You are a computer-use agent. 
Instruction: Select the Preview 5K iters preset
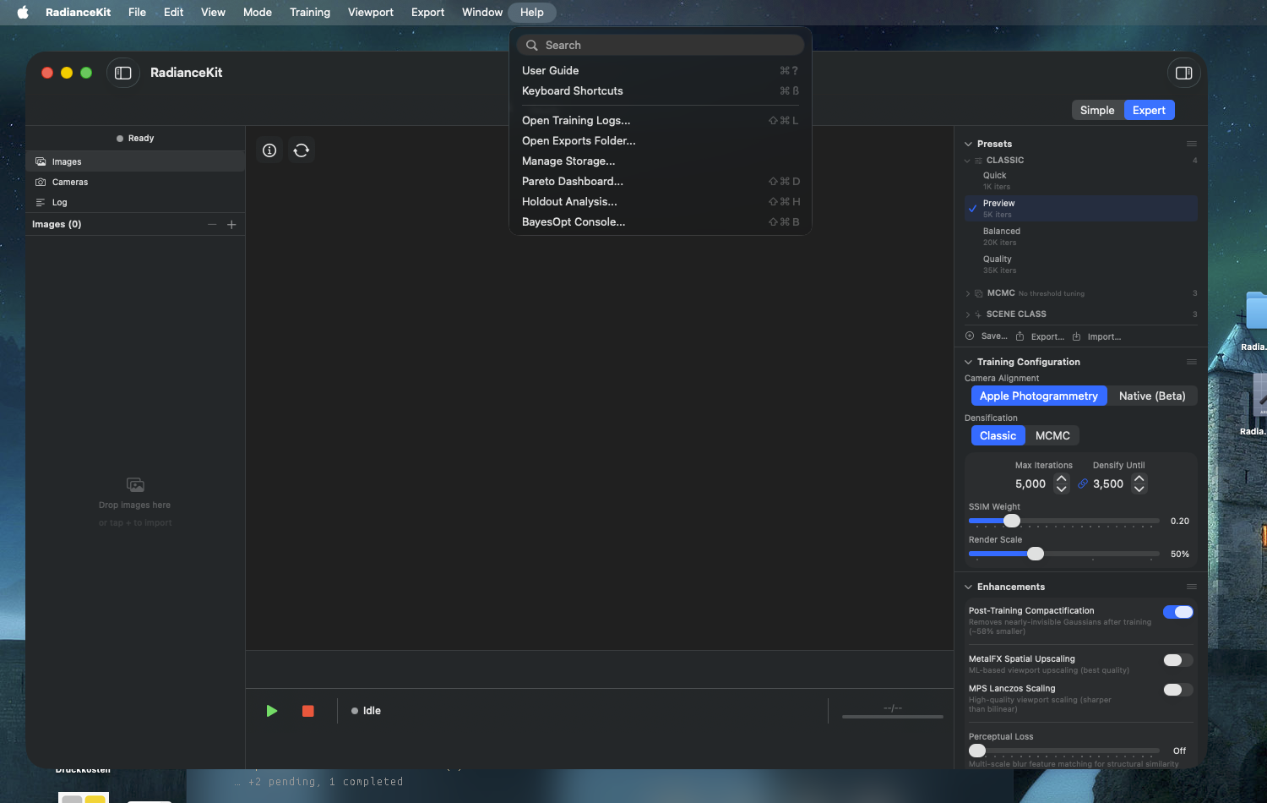[x=1081, y=209]
